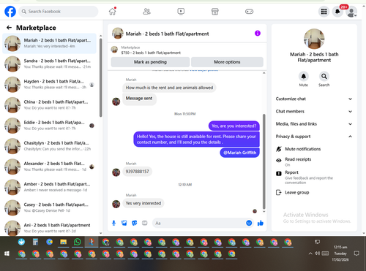Screen dimensions: 366x271
Task: Go back using the Marketplace arrow
Action: pyautogui.click(x=9, y=28)
